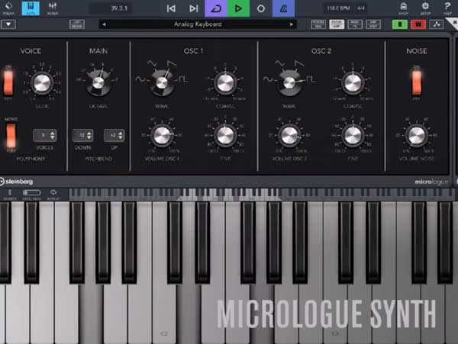This screenshot has height=344, width=458.
Task: Click the Volume Noise knob
Action: click(417, 135)
